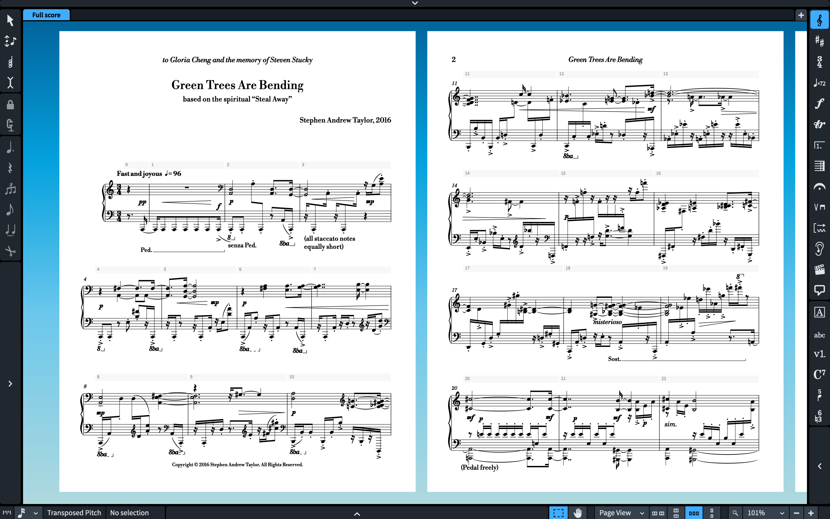This screenshot has height=519, width=830.
Task: Open the Video clapperboard panel
Action: pyautogui.click(x=819, y=270)
